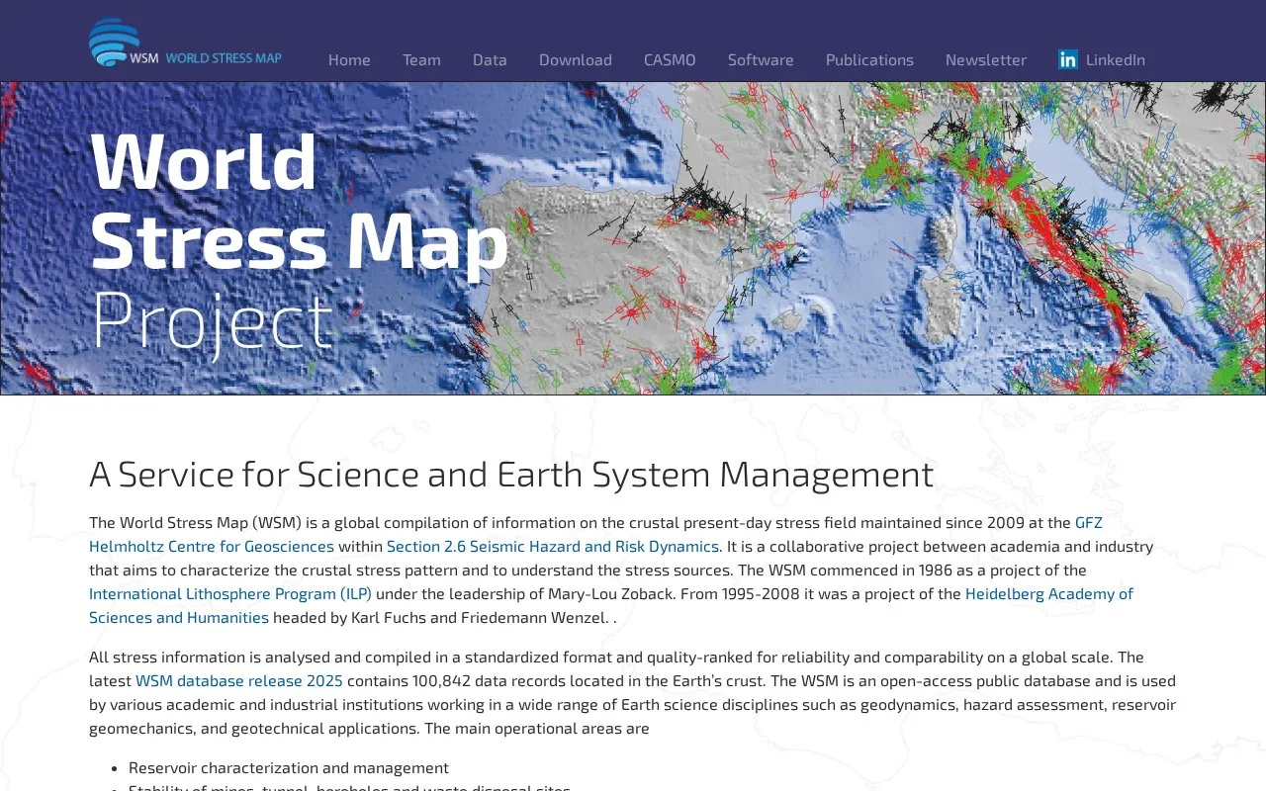Click the WSM World Stress Map logo
The width and height of the screenshot is (1266, 791).
[x=186, y=43]
